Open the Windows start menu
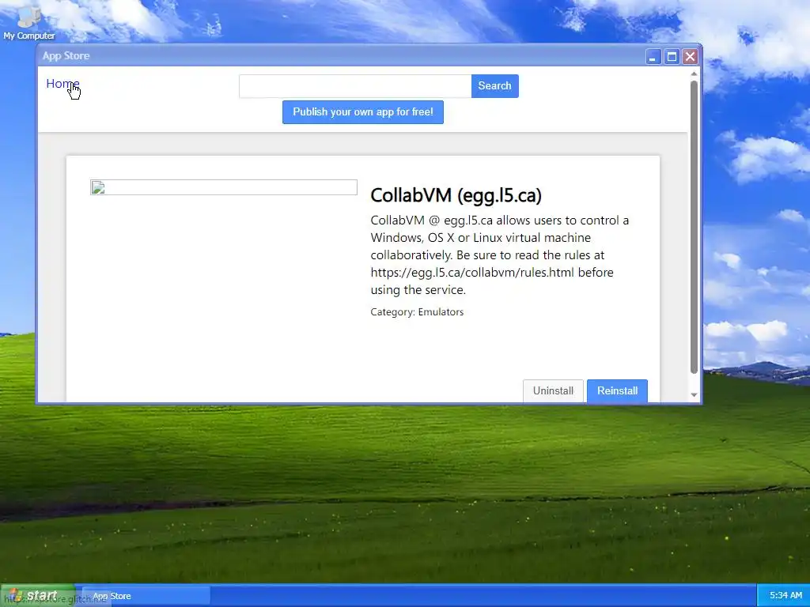810x607 pixels. [37, 596]
